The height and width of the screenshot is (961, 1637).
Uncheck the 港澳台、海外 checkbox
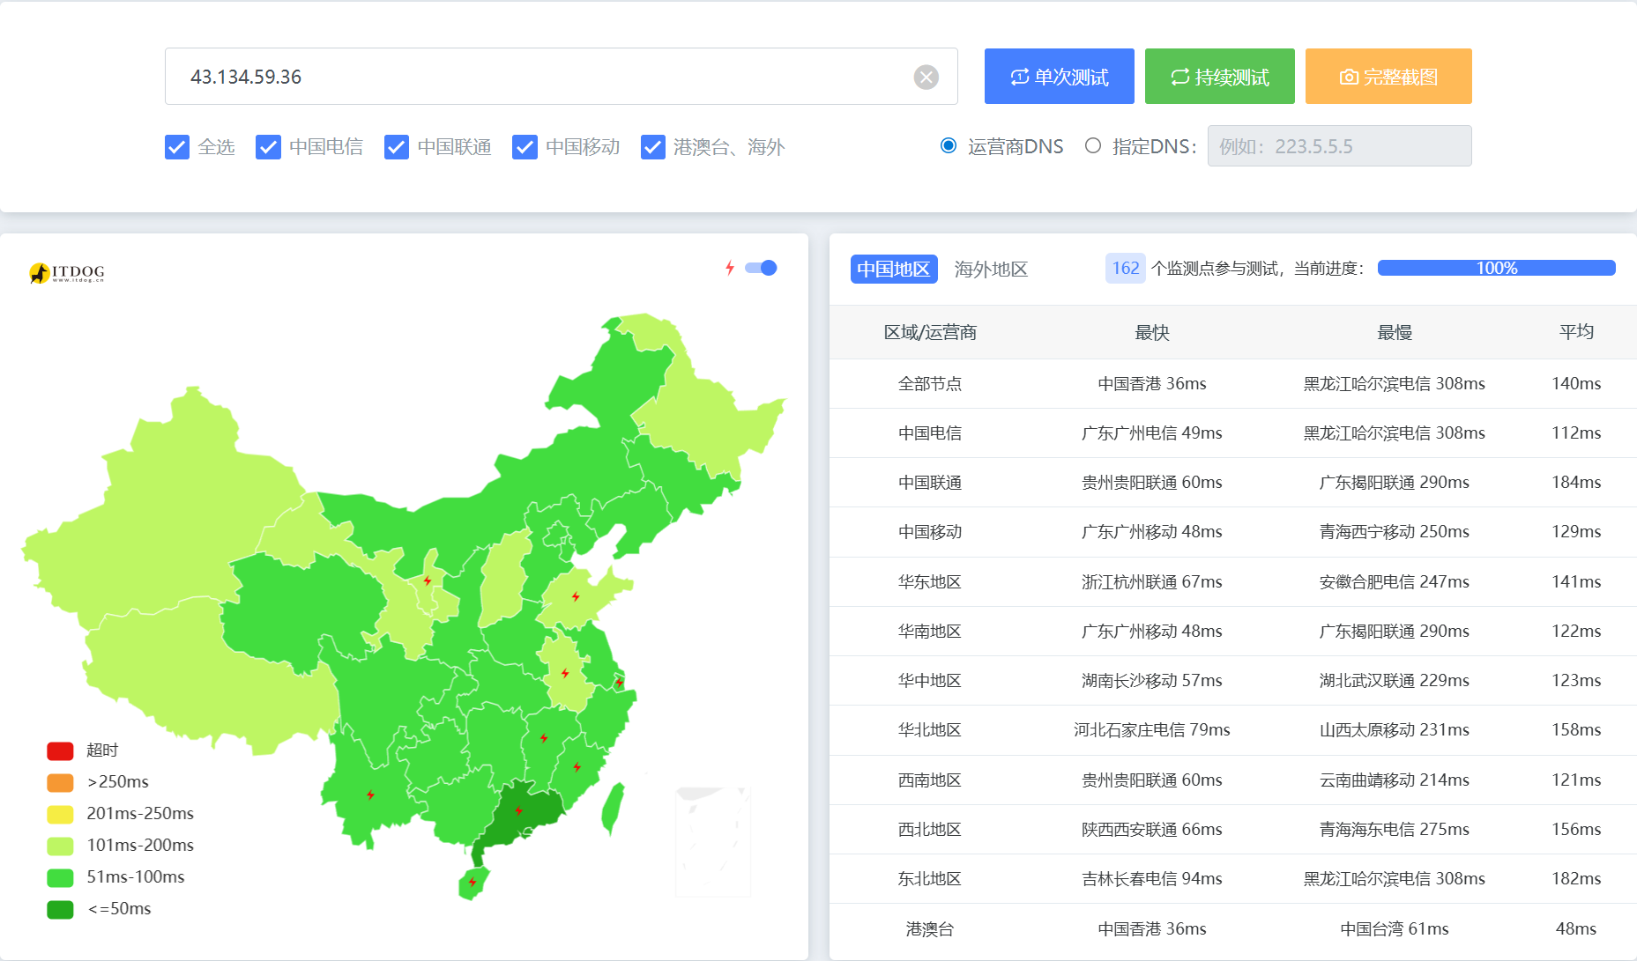(653, 147)
